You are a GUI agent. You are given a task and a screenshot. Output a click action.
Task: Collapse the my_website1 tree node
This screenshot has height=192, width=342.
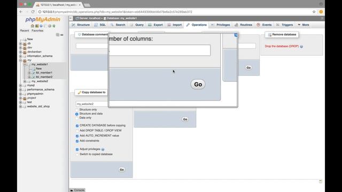(x=25, y=65)
